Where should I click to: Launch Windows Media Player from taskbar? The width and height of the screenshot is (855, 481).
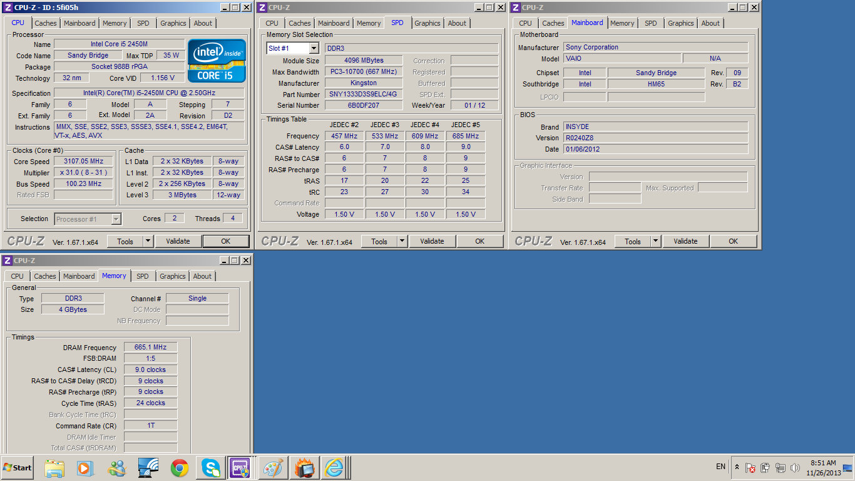point(84,467)
